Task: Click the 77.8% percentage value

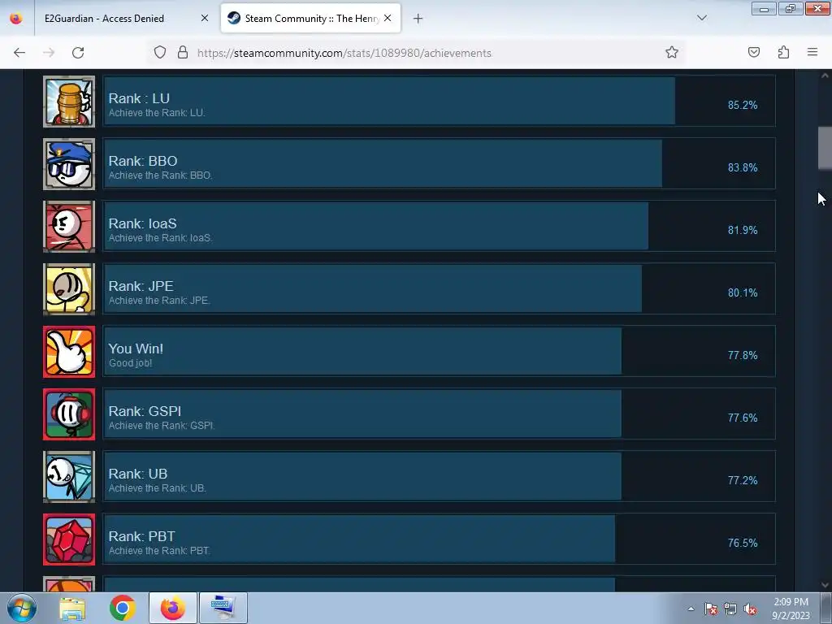Action: (743, 356)
